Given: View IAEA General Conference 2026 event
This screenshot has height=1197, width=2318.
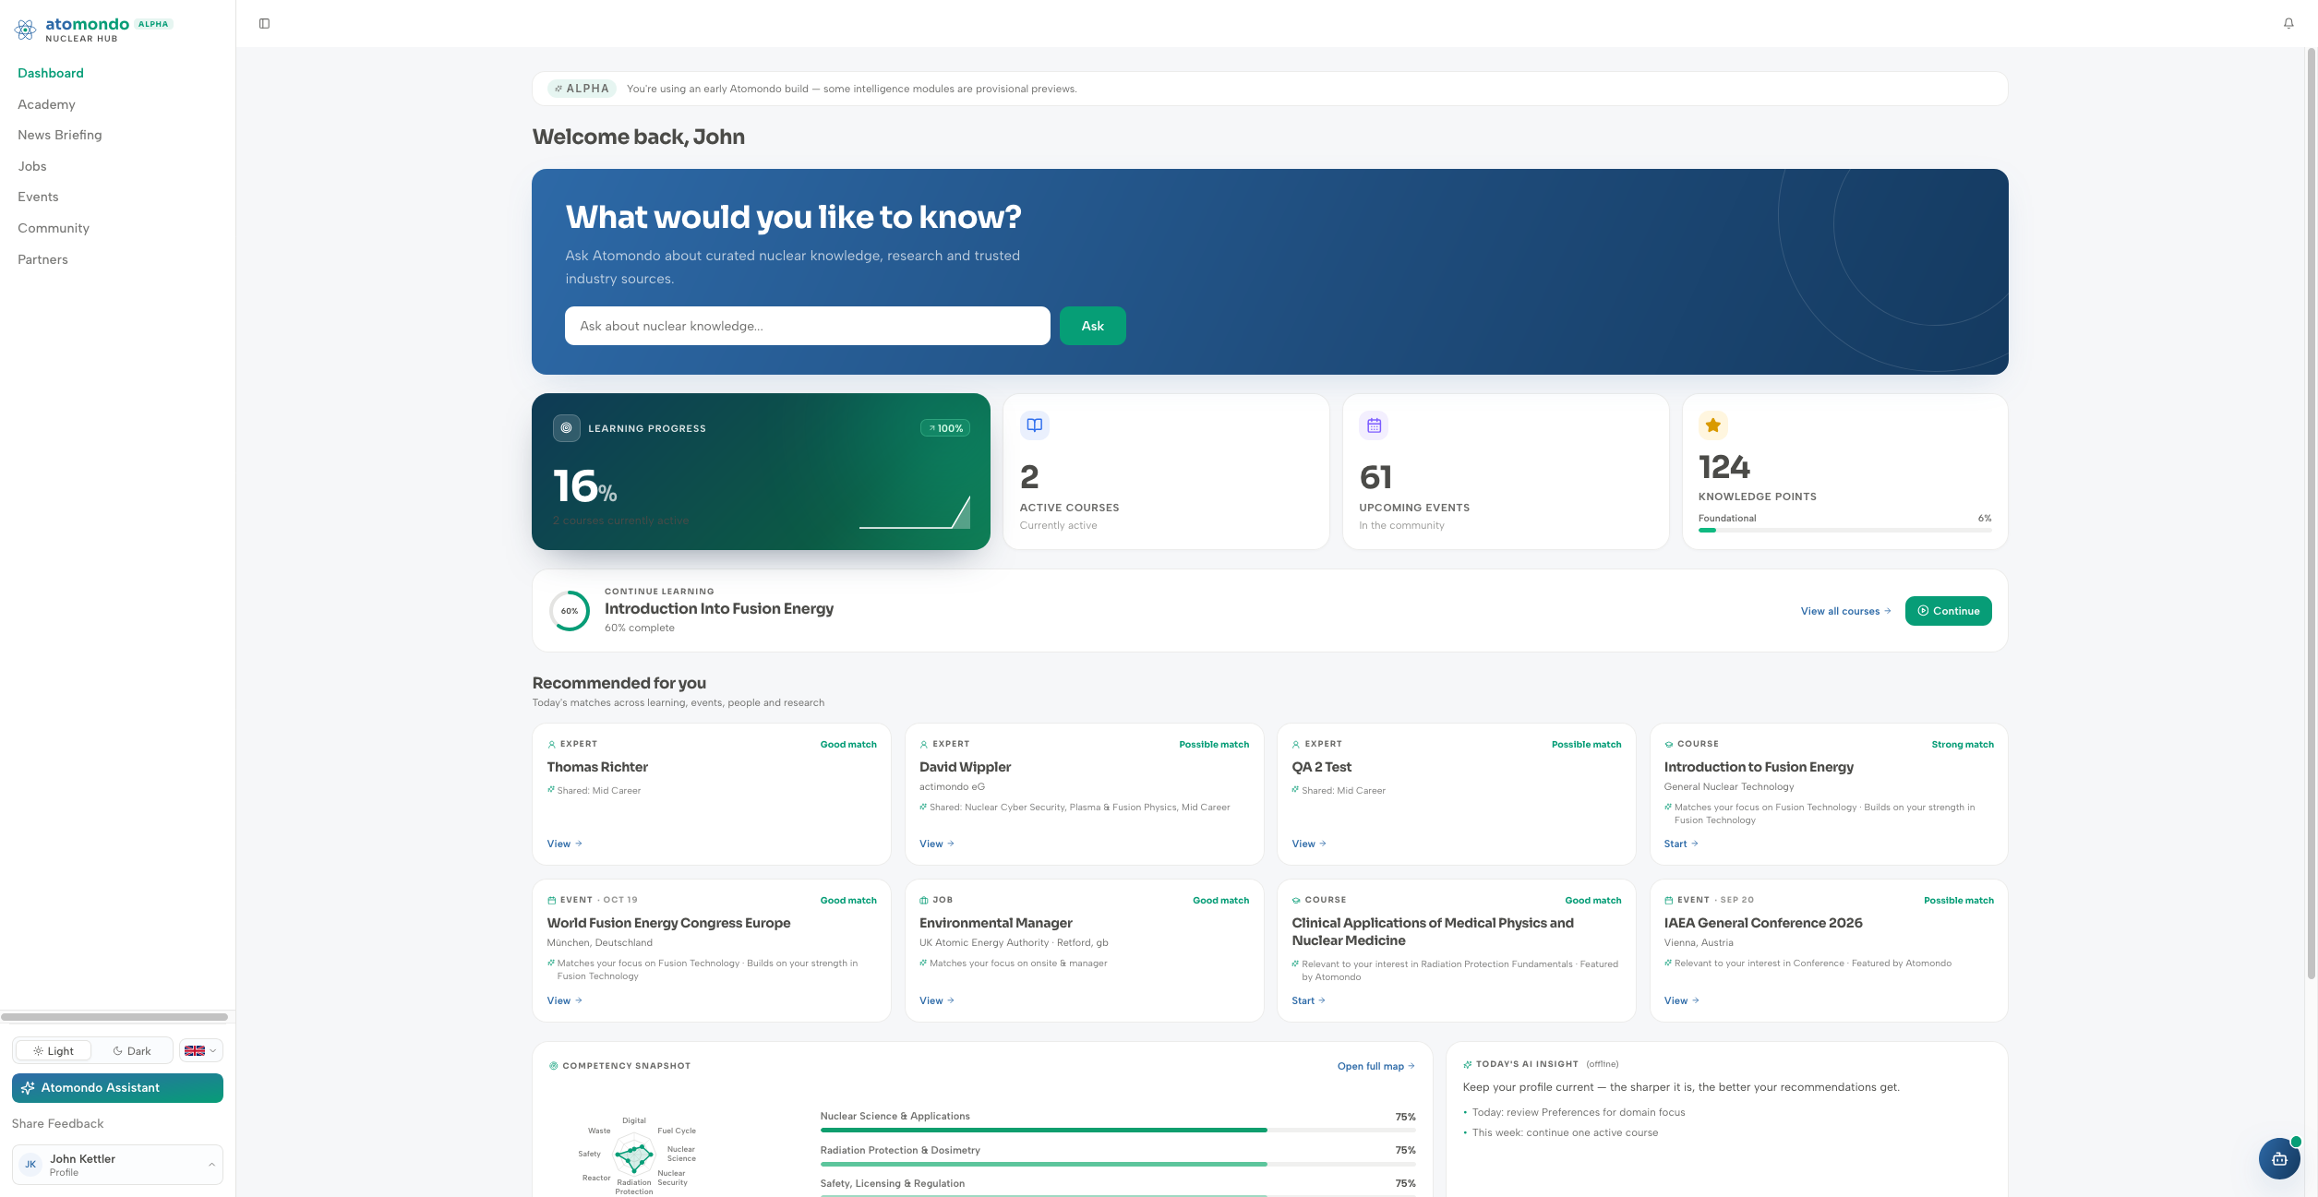Looking at the screenshot, I should [1681, 1000].
